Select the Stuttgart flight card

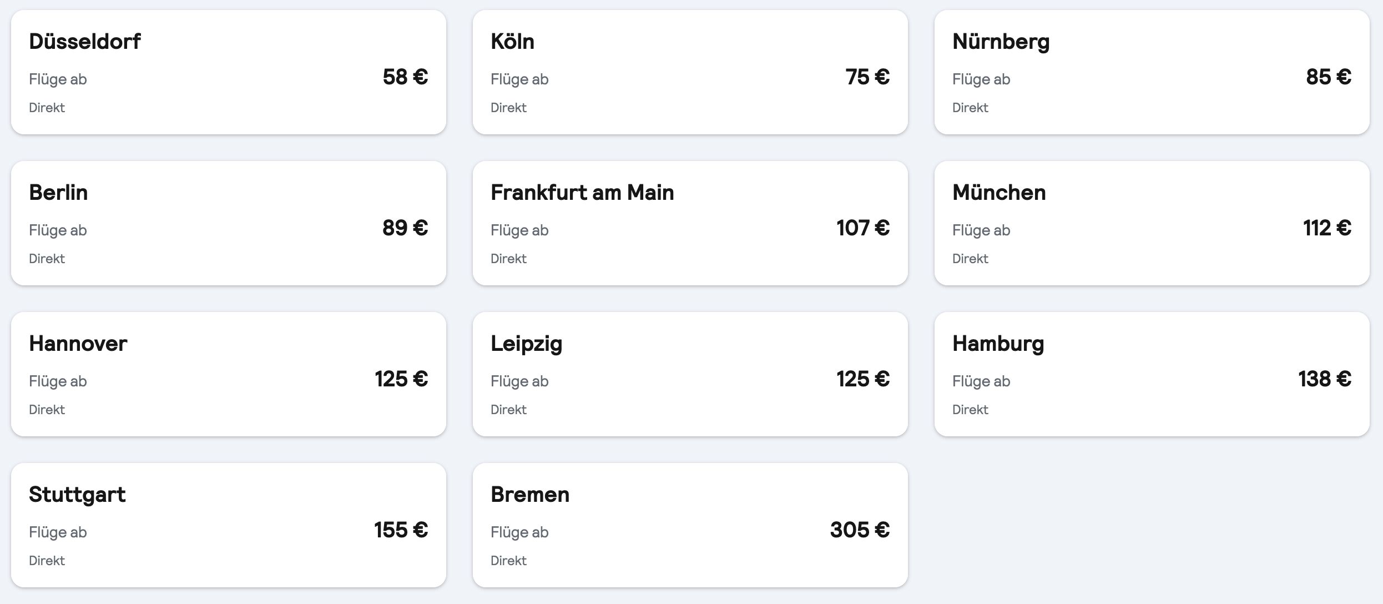228,525
